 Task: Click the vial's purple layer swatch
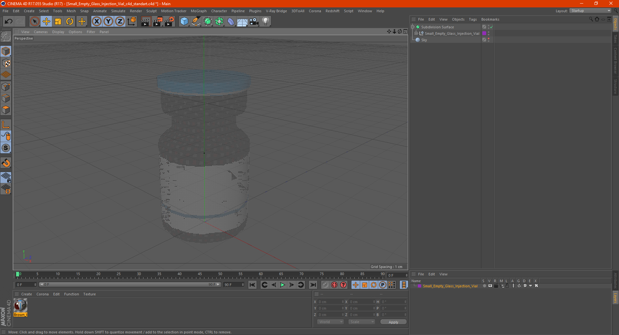484,33
